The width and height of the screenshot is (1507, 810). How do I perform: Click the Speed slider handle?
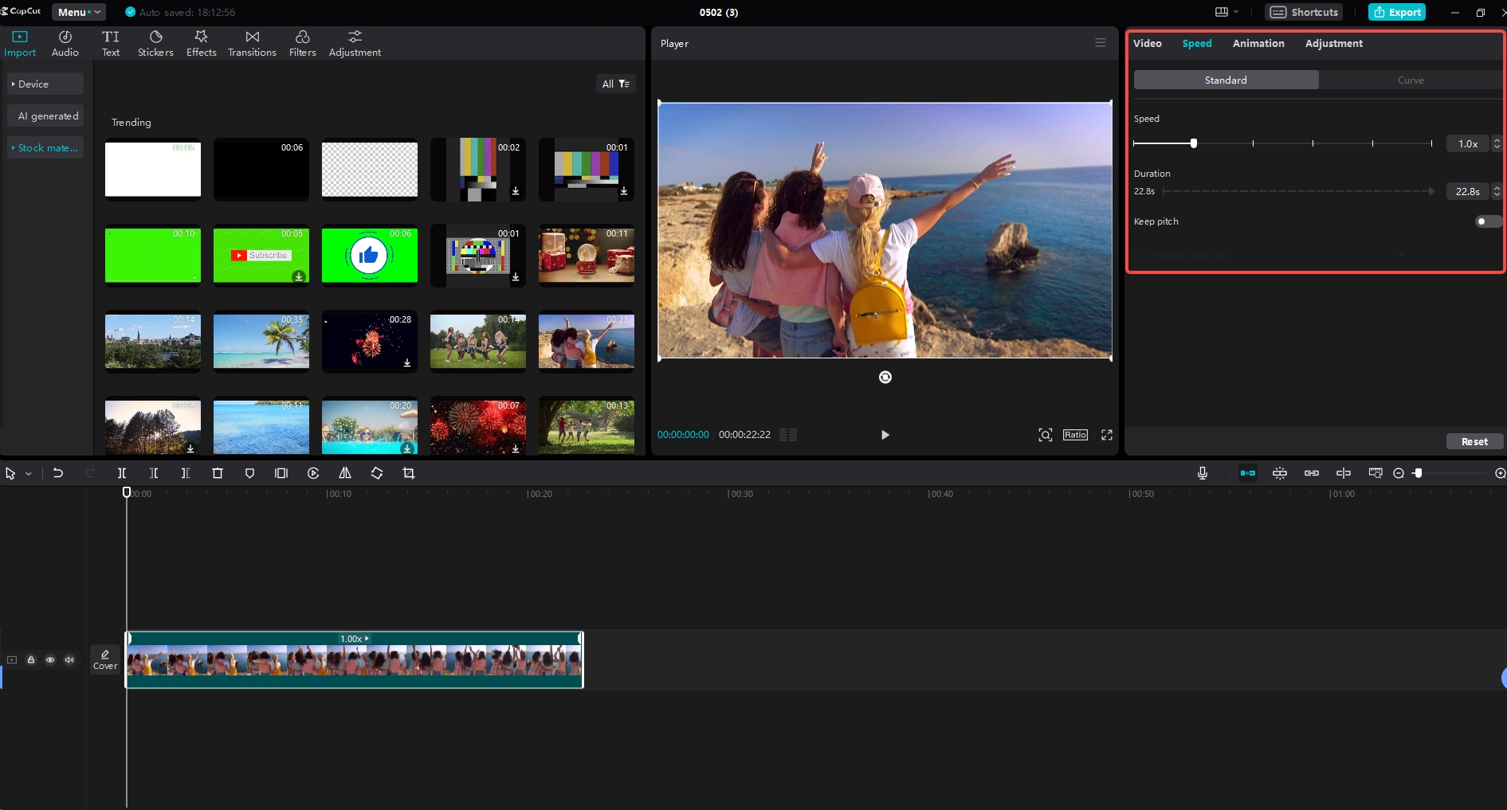tap(1193, 143)
